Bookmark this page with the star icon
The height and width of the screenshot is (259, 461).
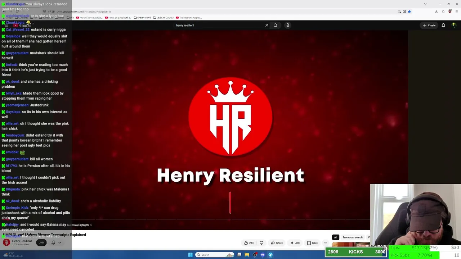(x=409, y=12)
